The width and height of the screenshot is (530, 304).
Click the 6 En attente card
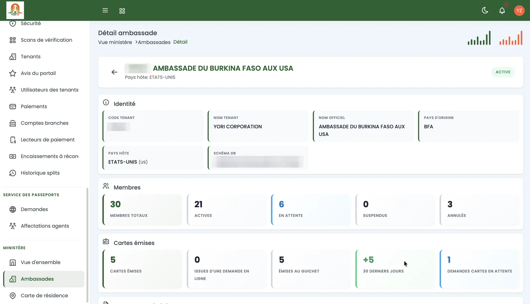(x=311, y=210)
